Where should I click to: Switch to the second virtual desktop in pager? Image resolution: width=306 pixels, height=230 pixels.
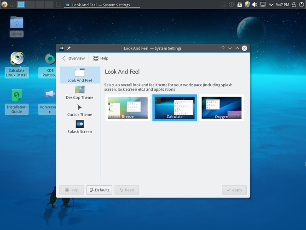pos(30,5)
